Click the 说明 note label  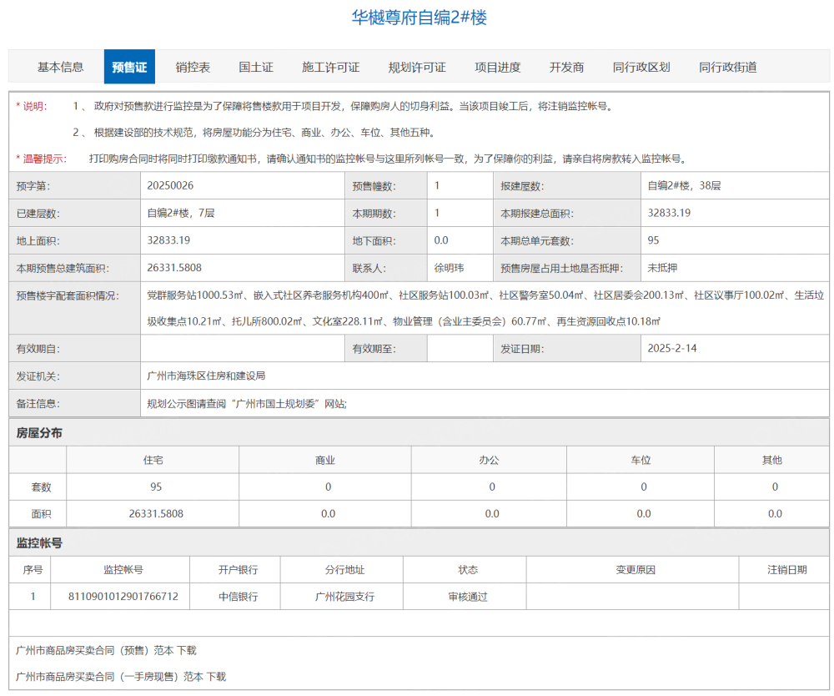pyautogui.click(x=32, y=106)
